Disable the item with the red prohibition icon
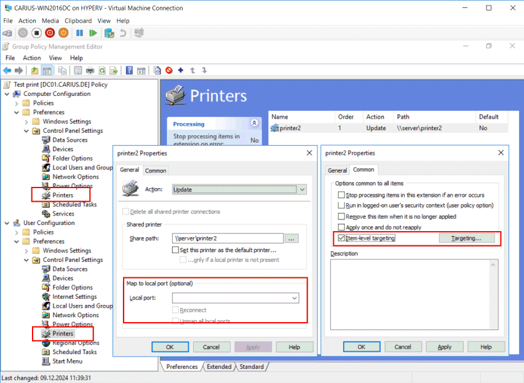Viewport: 524px width, 383px height. click(169, 71)
